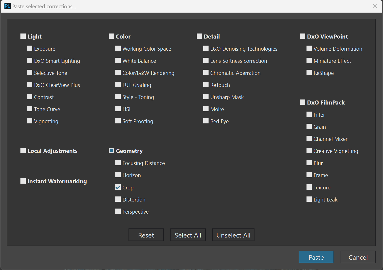The height and width of the screenshot is (270, 383).
Task: Check the Distortion option
Action: [118, 199]
